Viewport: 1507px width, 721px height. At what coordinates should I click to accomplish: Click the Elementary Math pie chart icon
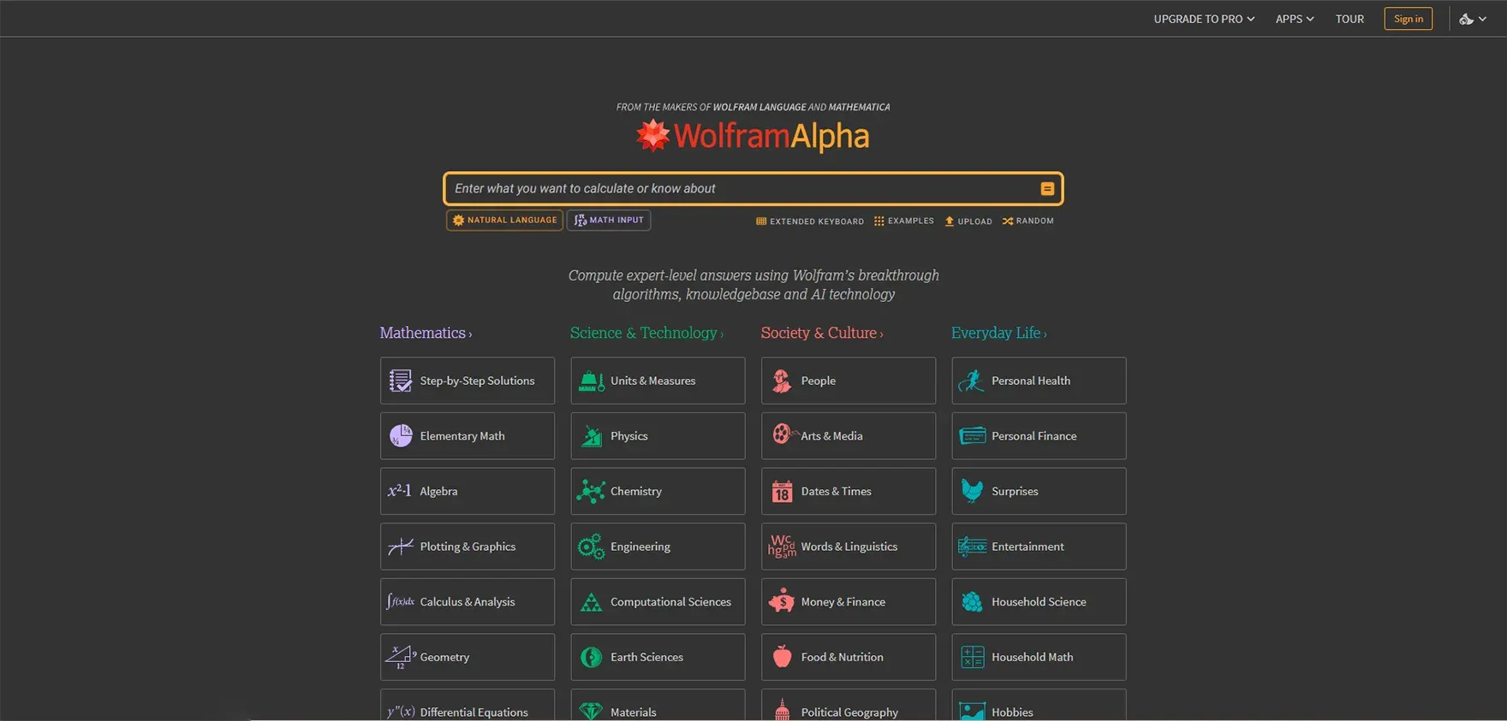tap(400, 435)
